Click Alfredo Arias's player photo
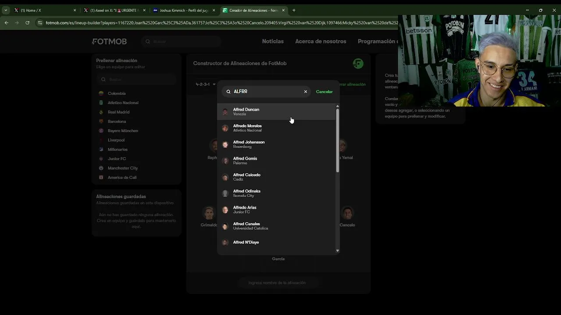561x315 pixels. pyautogui.click(x=225, y=210)
